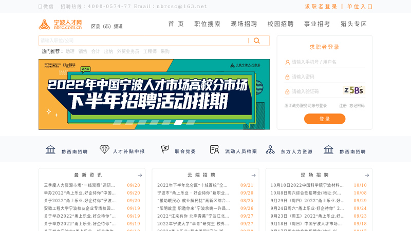Open 校园招聘 navigation item
This screenshot has width=411, height=231.
coord(281,24)
